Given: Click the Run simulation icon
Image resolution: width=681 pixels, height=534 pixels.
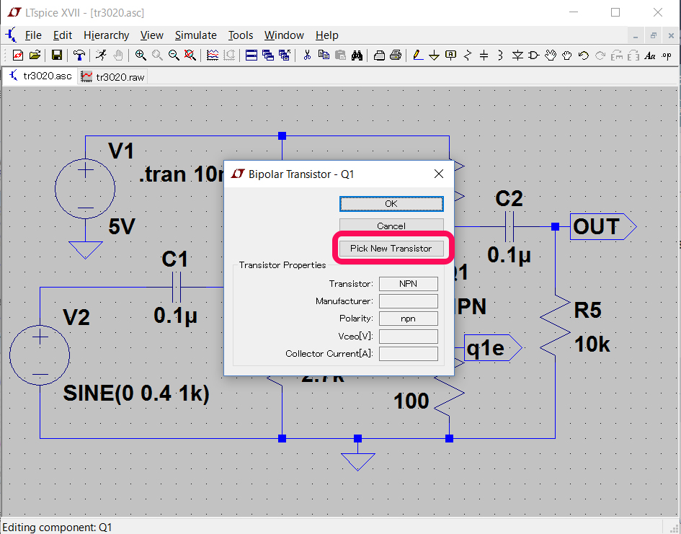Looking at the screenshot, I should point(102,55).
